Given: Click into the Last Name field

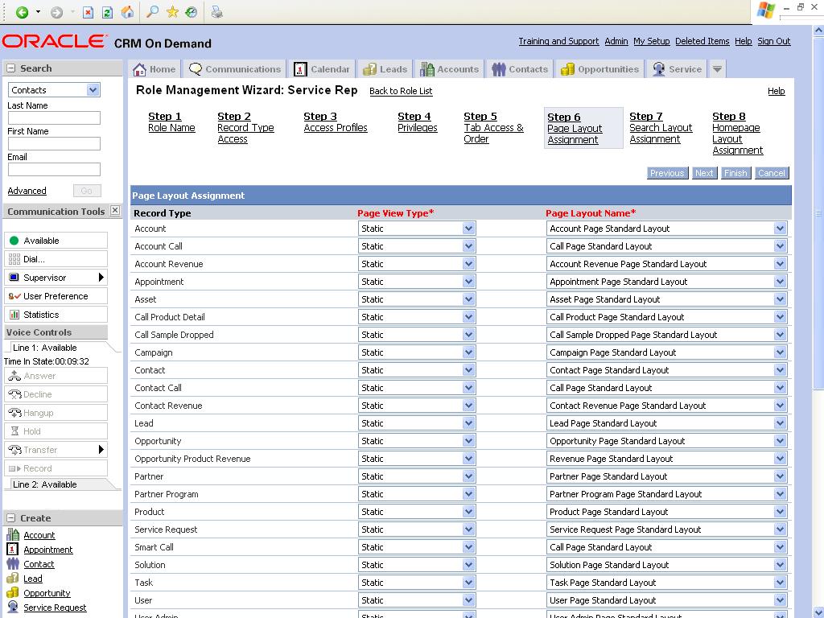Looking at the screenshot, I should 54,117.
